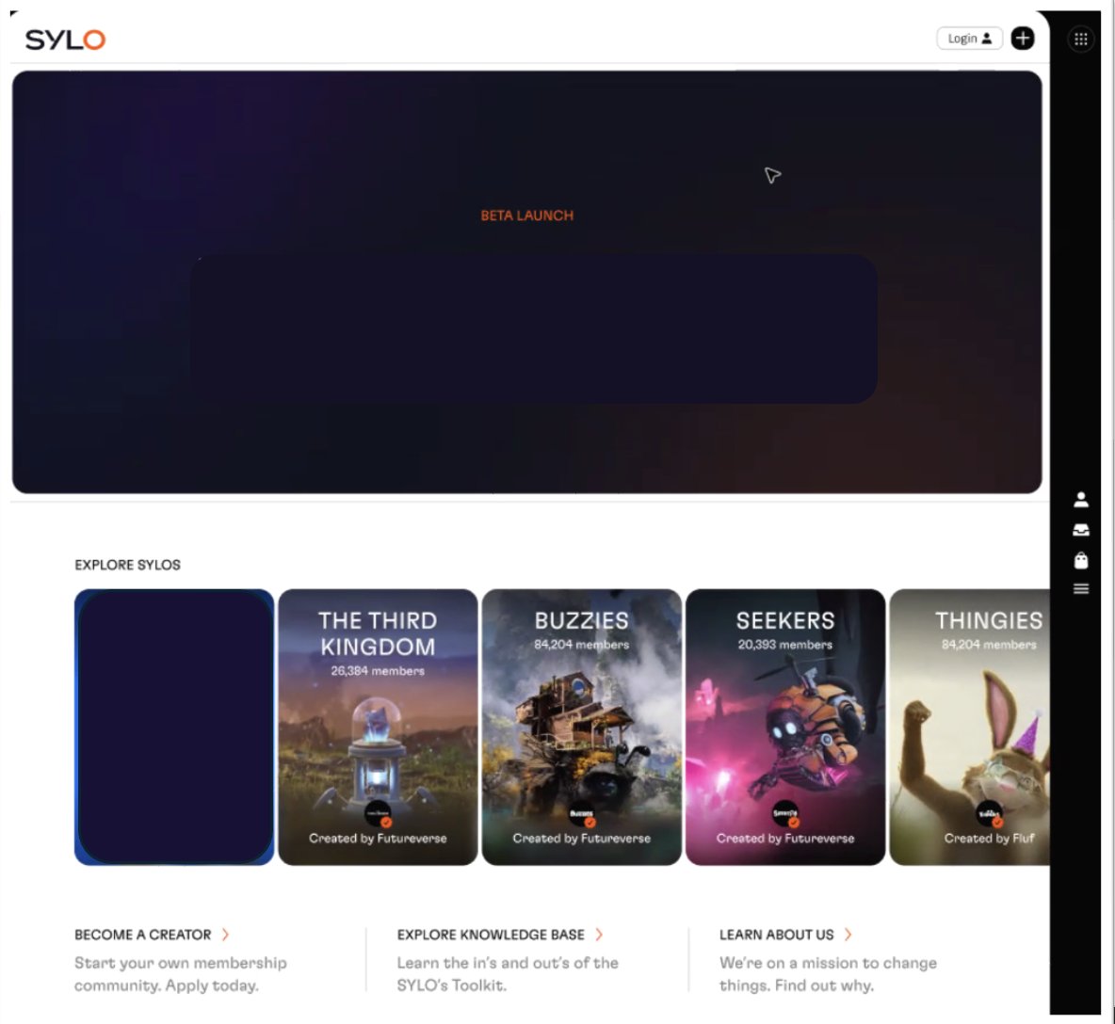Click 'Created by Fluf' text

coord(989,839)
